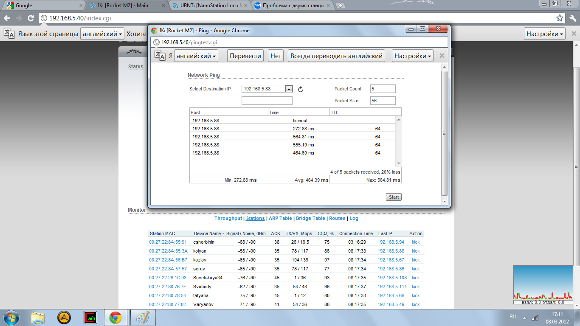580x326 pixels.
Task: Open Windows Explorer from the taskbar
Action: point(38,318)
